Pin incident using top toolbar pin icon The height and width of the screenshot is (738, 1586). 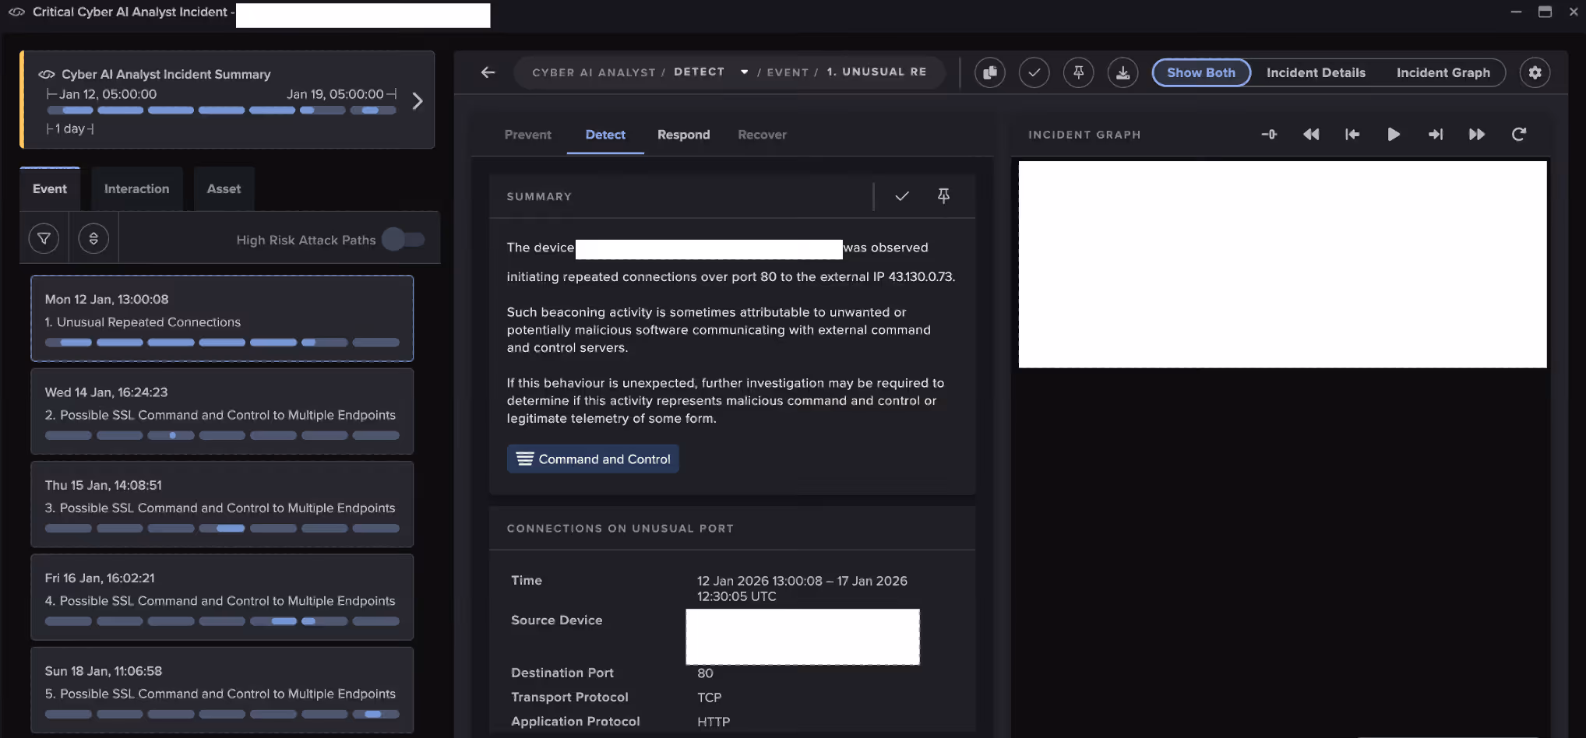[1078, 72]
